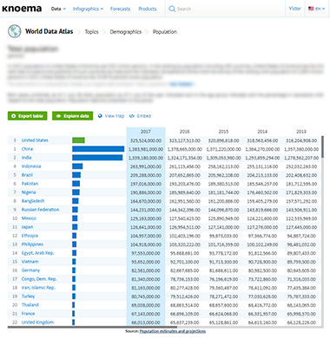Screen dimensions: 330x338
Task: Click the Embed code icon
Action: [132, 116]
